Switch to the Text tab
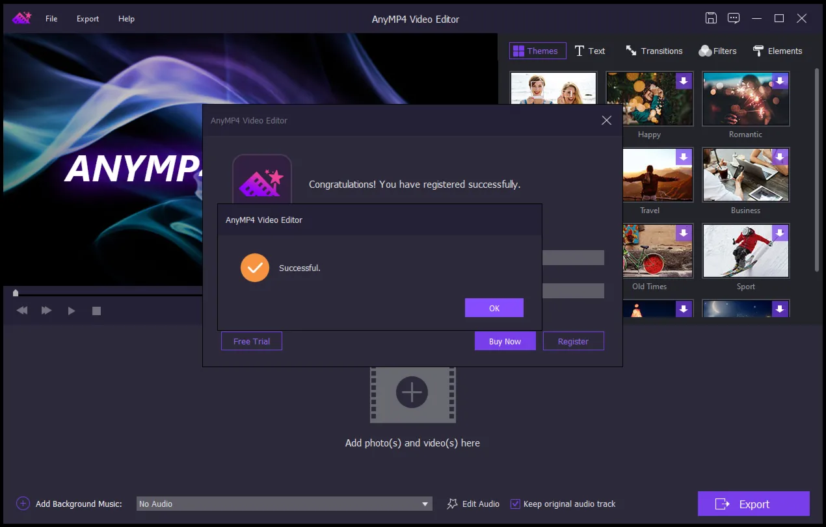This screenshot has height=527, width=826. (590, 51)
